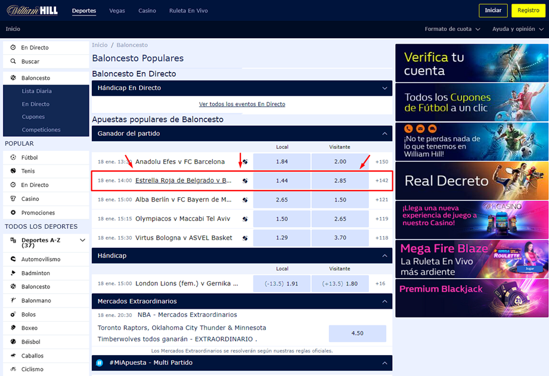Open the Ruleta En Vivo tab
549x376 pixels.
tap(190, 11)
